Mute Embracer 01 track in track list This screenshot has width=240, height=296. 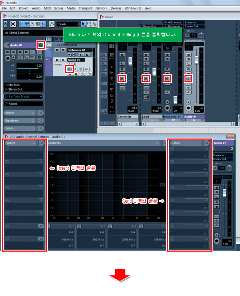[x=57, y=50]
